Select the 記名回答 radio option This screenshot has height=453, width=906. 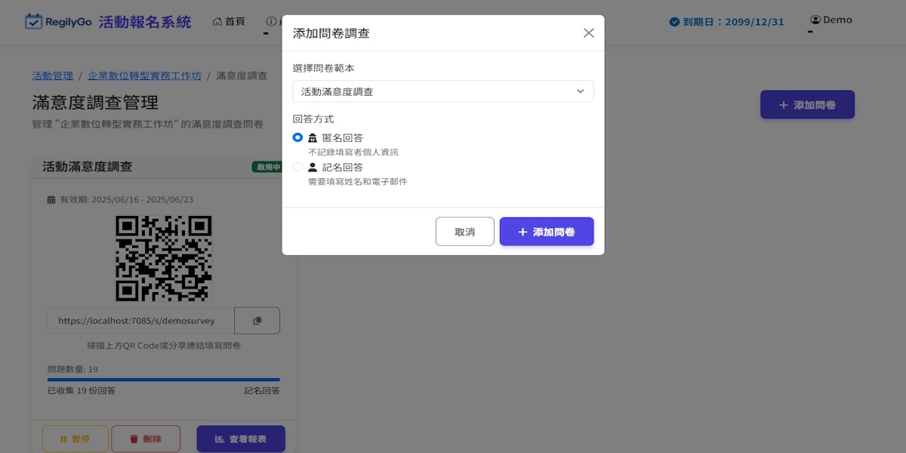(x=297, y=167)
